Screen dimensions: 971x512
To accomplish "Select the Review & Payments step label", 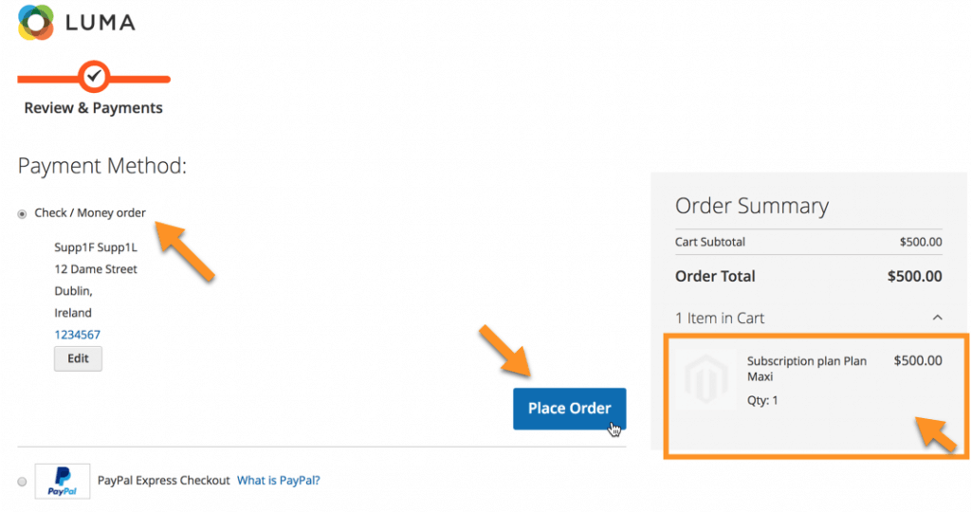I will click(93, 108).
